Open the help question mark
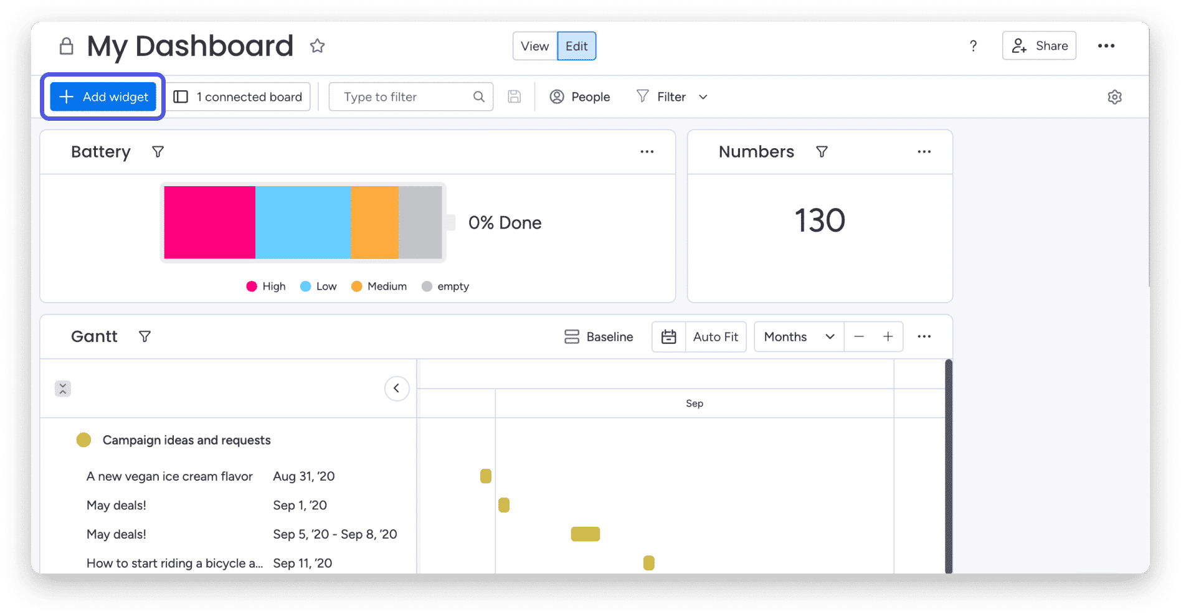The height and width of the screenshot is (614, 1181). [x=973, y=46]
